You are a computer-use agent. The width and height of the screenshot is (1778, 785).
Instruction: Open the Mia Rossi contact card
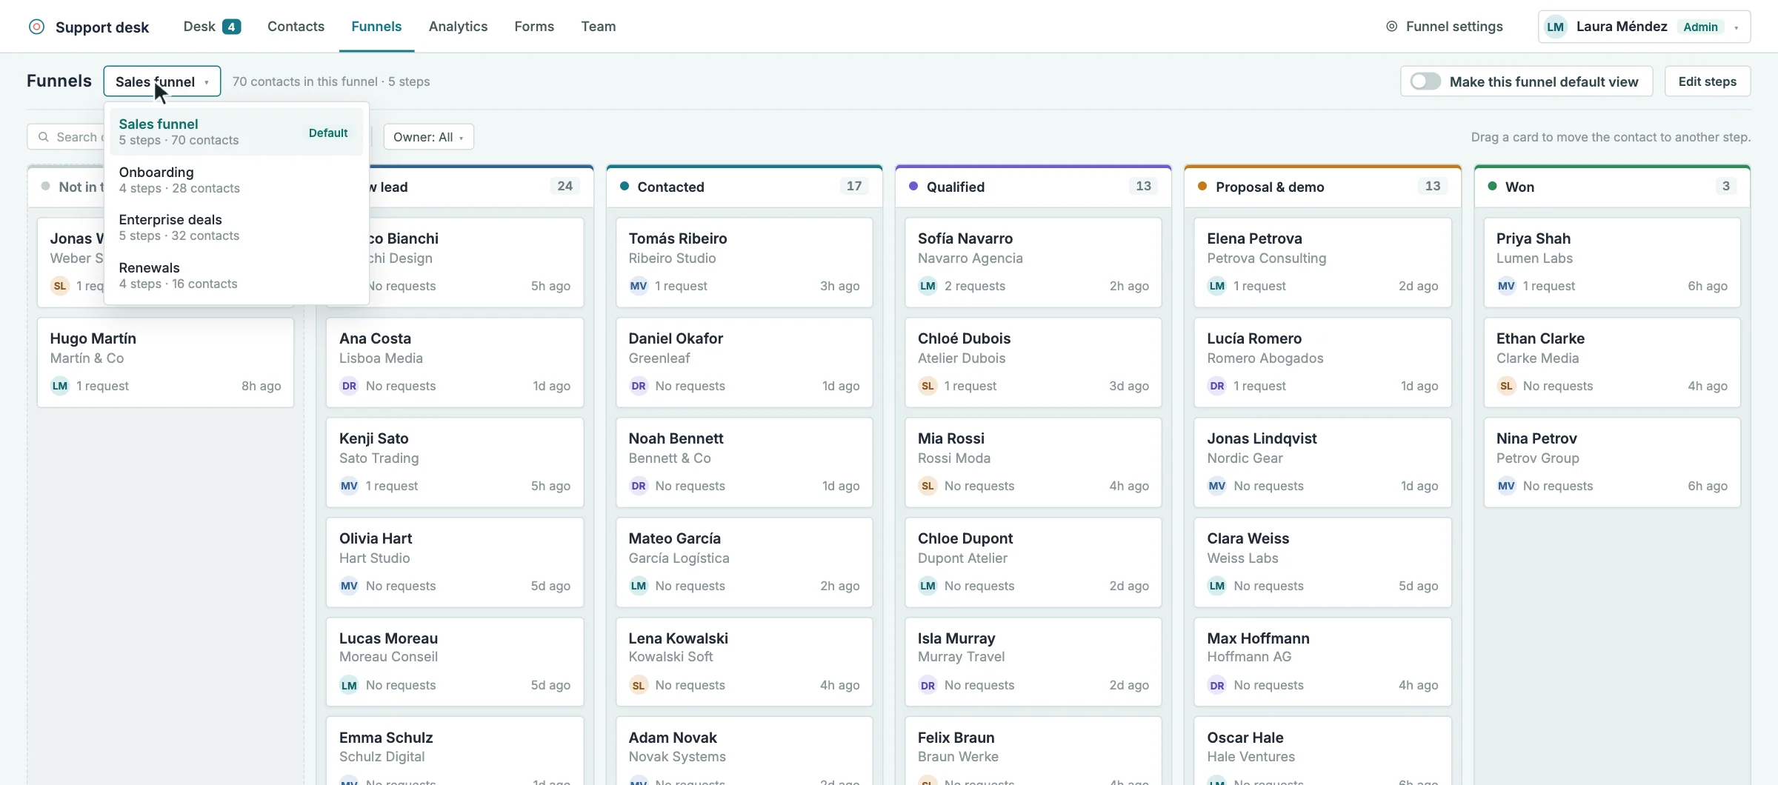click(x=1033, y=462)
